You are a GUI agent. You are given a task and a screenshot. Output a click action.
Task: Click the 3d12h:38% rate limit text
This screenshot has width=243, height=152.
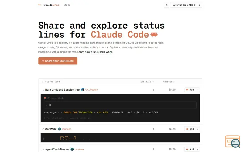70,112
